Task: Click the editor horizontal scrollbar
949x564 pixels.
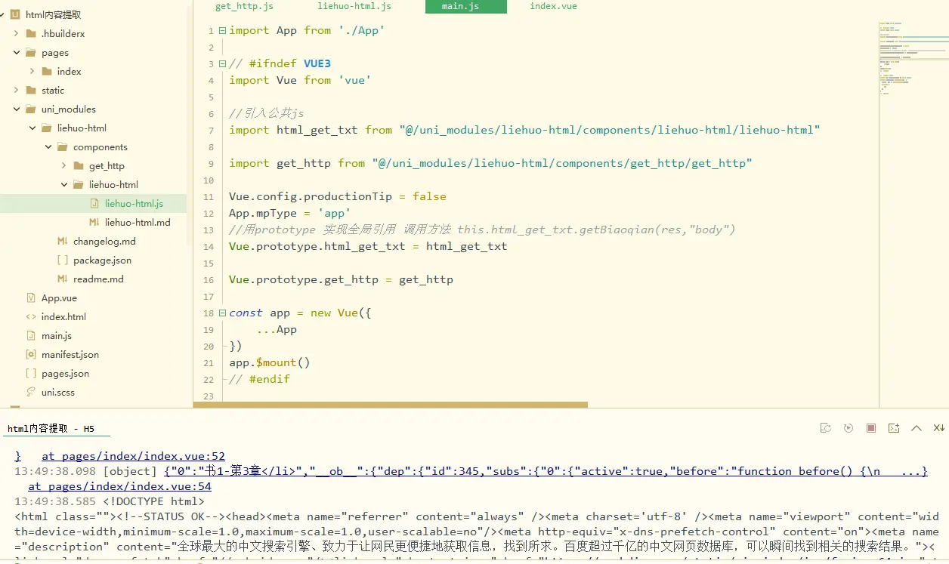Action: (x=391, y=405)
